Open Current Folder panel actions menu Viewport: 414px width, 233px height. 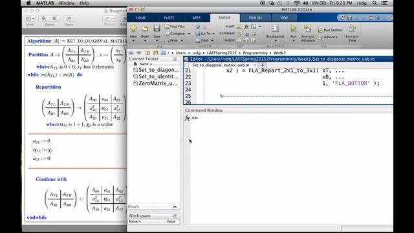point(175,59)
